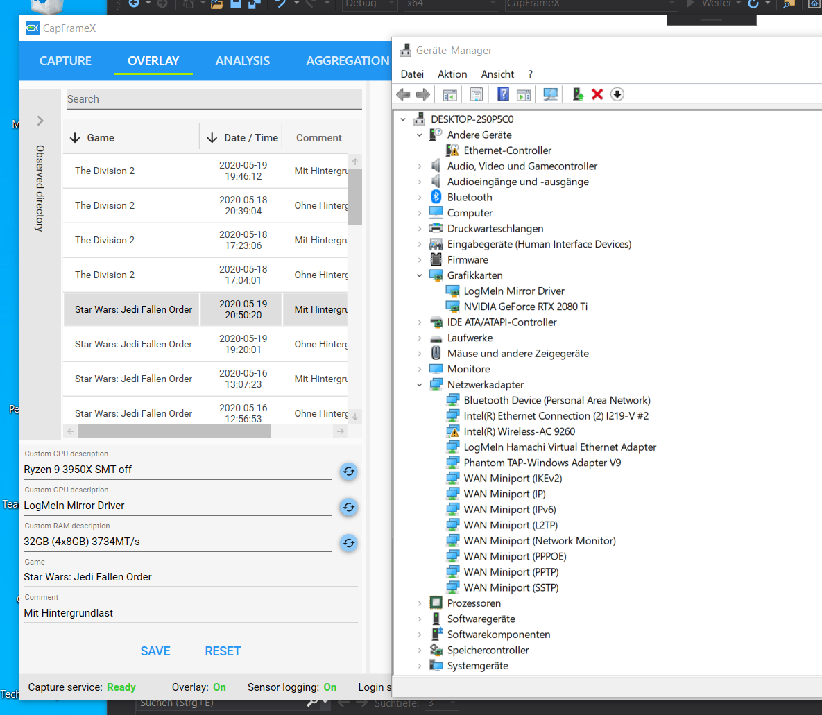Click the Custom CPU description field
Viewport: 822px width, 715px height.
[x=178, y=470]
